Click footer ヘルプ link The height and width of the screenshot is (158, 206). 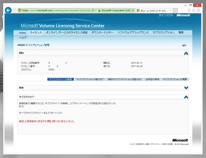pos(132,144)
